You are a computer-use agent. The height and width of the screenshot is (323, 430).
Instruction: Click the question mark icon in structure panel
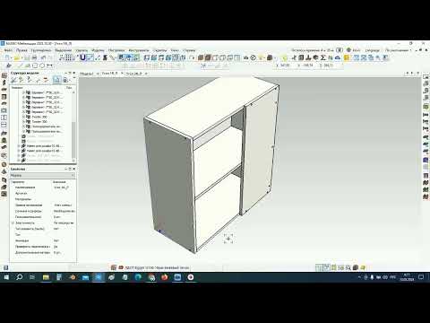29,80
